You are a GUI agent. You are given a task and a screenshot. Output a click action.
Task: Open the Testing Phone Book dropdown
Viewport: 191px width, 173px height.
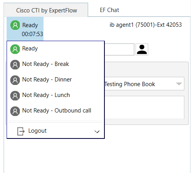tap(144, 84)
